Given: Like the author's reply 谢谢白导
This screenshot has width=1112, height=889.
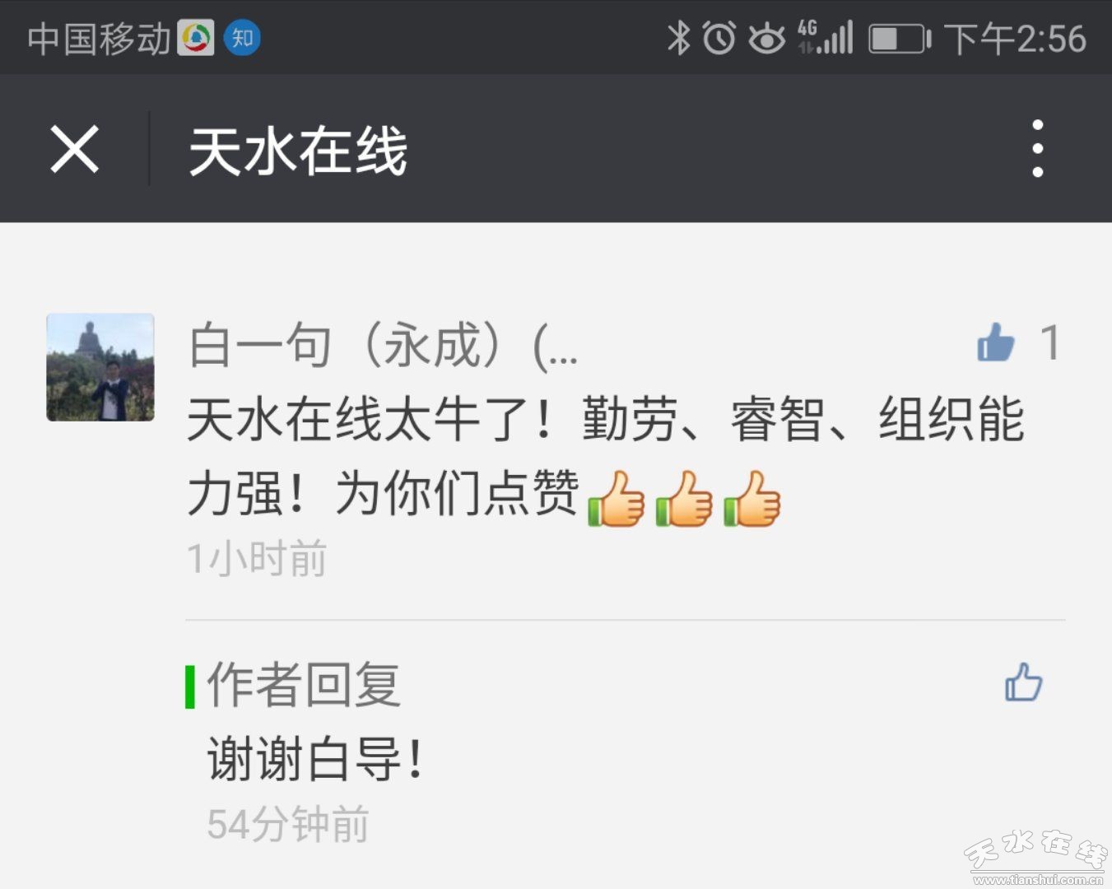Looking at the screenshot, I should (x=1023, y=682).
